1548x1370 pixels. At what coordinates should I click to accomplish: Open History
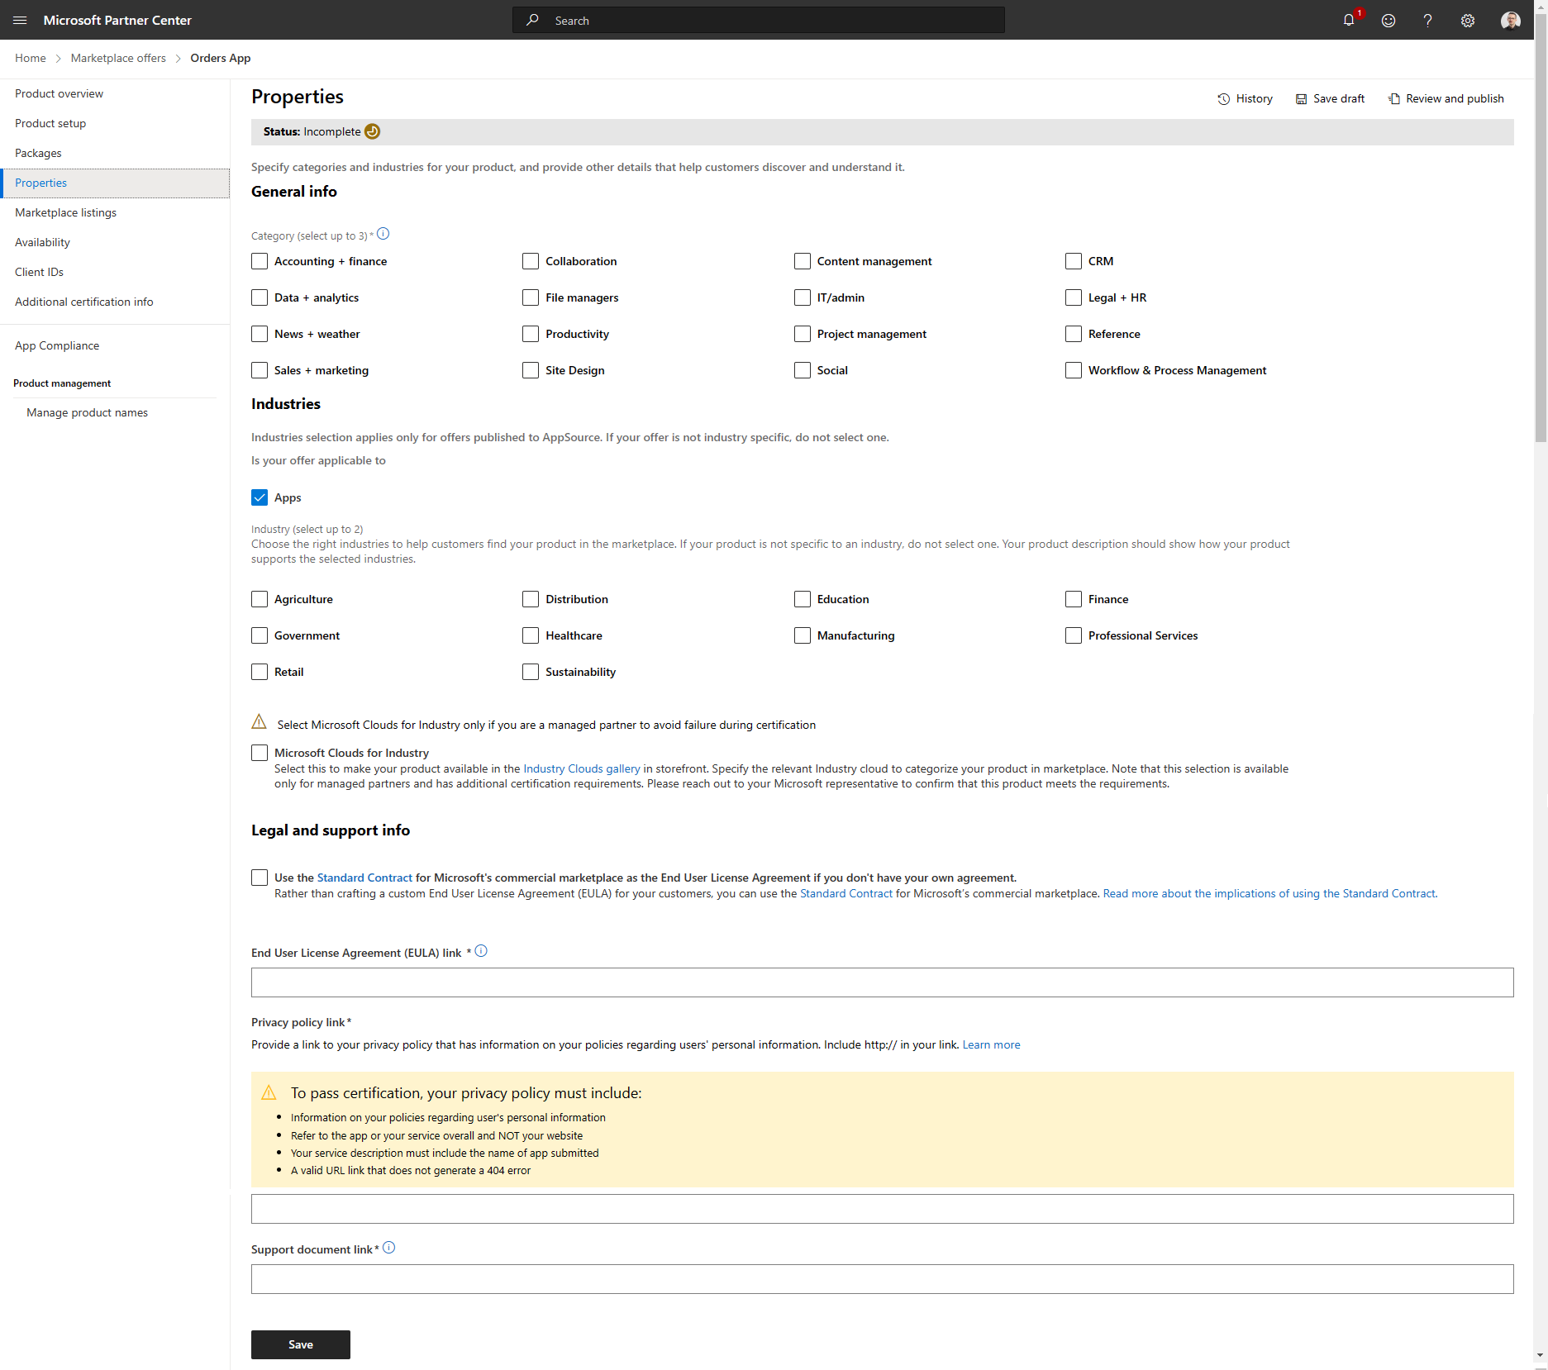[x=1245, y=98]
